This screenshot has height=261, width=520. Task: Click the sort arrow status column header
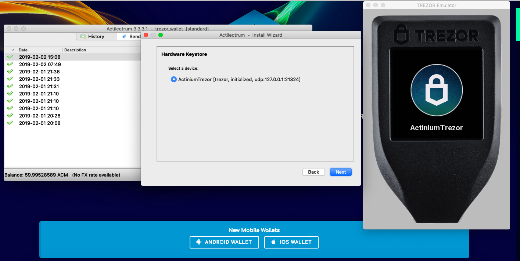[11, 50]
